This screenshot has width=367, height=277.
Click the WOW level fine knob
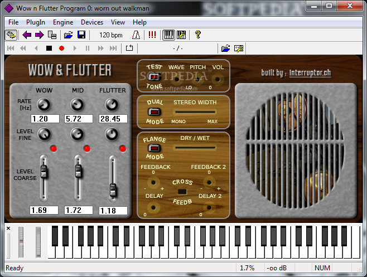point(44,134)
